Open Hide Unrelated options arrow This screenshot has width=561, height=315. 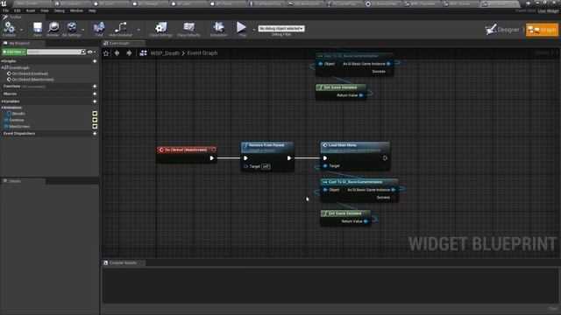point(138,30)
